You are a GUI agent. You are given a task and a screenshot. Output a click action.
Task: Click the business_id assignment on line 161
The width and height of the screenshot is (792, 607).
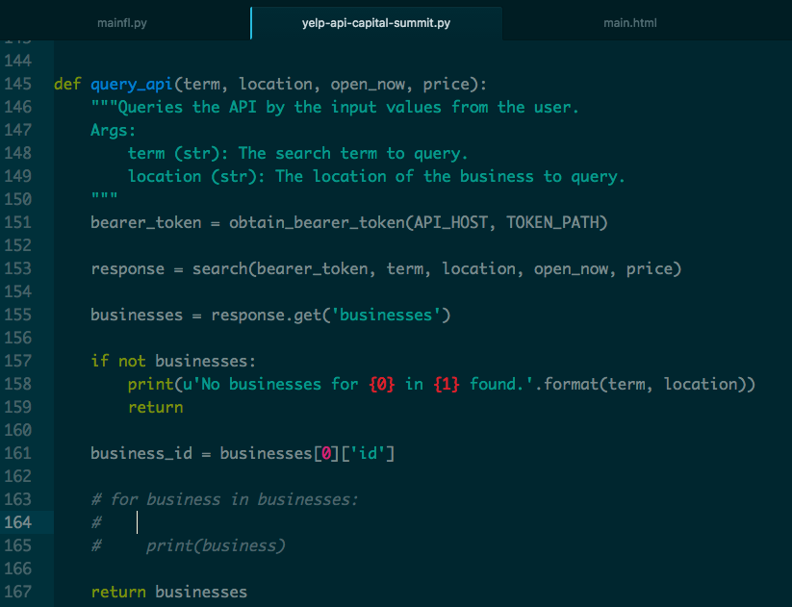point(141,453)
